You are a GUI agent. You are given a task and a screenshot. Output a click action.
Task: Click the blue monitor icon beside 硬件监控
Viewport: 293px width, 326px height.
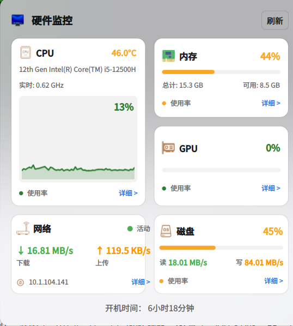tap(17, 20)
